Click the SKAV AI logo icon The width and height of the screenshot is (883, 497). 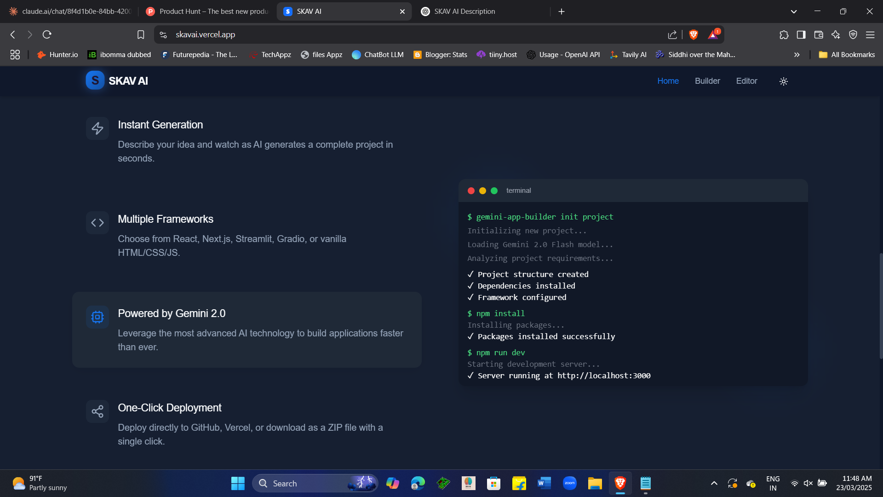pos(95,81)
